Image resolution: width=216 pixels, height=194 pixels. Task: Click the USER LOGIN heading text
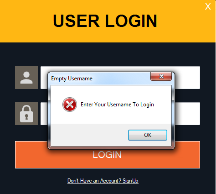(105, 21)
